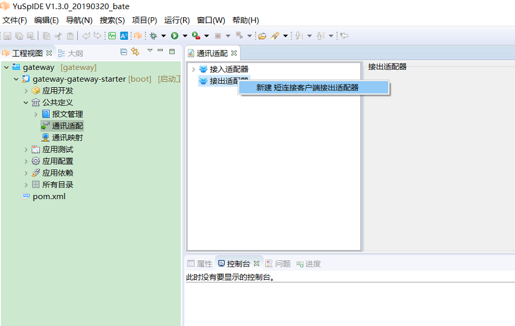Open the dropdown arrow next to Run button
515x326 pixels.
click(x=184, y=36)
